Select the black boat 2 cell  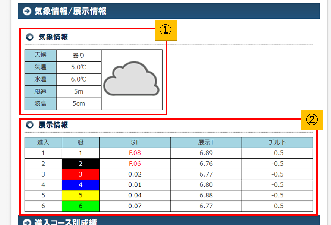coord(81,164)
